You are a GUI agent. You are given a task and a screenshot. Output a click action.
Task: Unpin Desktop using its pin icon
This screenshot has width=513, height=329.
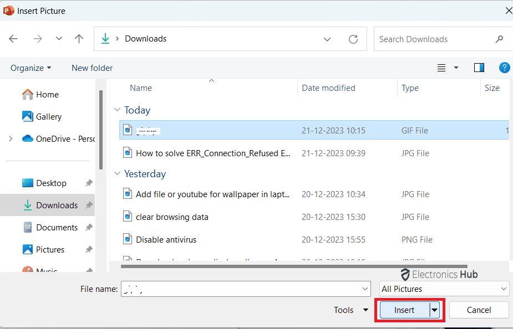pos(89,183)
